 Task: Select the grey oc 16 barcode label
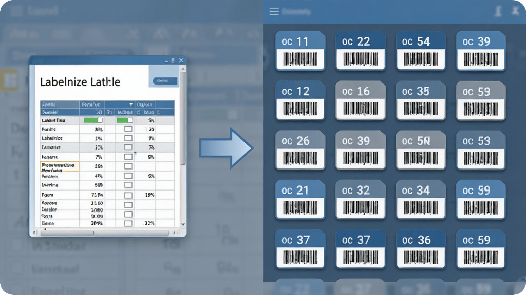(361, 100)
